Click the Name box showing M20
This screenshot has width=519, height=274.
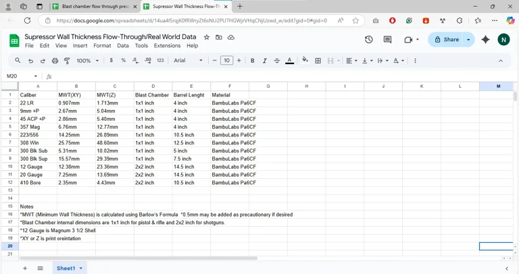coord(19,76)
